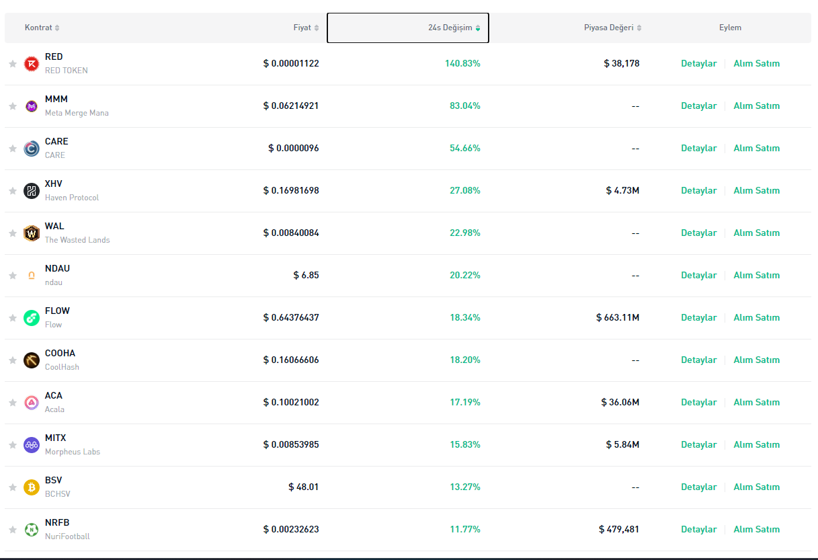
Task: Click the CoolHash pickaxe icon
Action: (32, 360)
